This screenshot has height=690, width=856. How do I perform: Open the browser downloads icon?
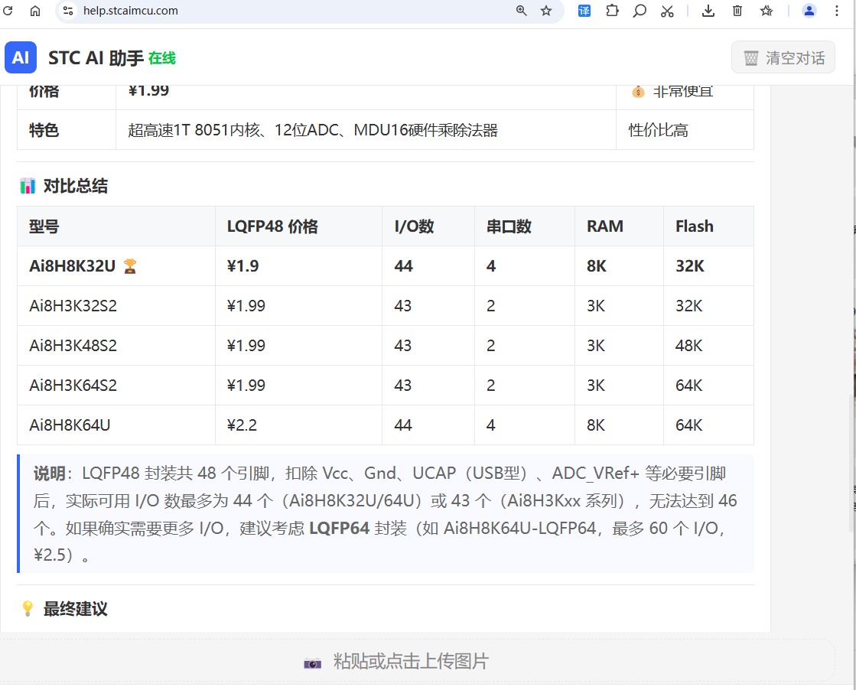708,11
